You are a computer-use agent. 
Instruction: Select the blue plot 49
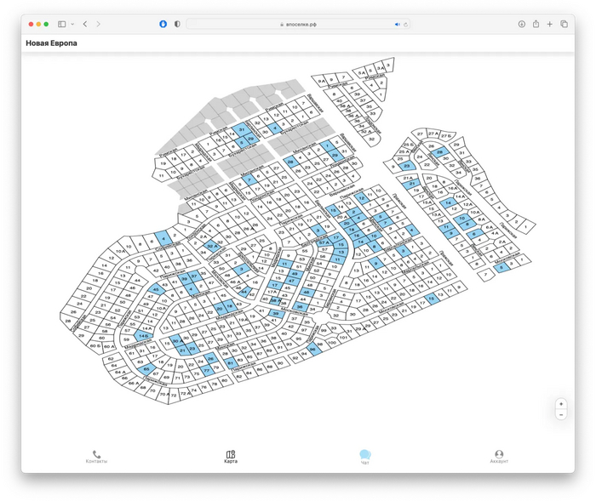point(295,274)
